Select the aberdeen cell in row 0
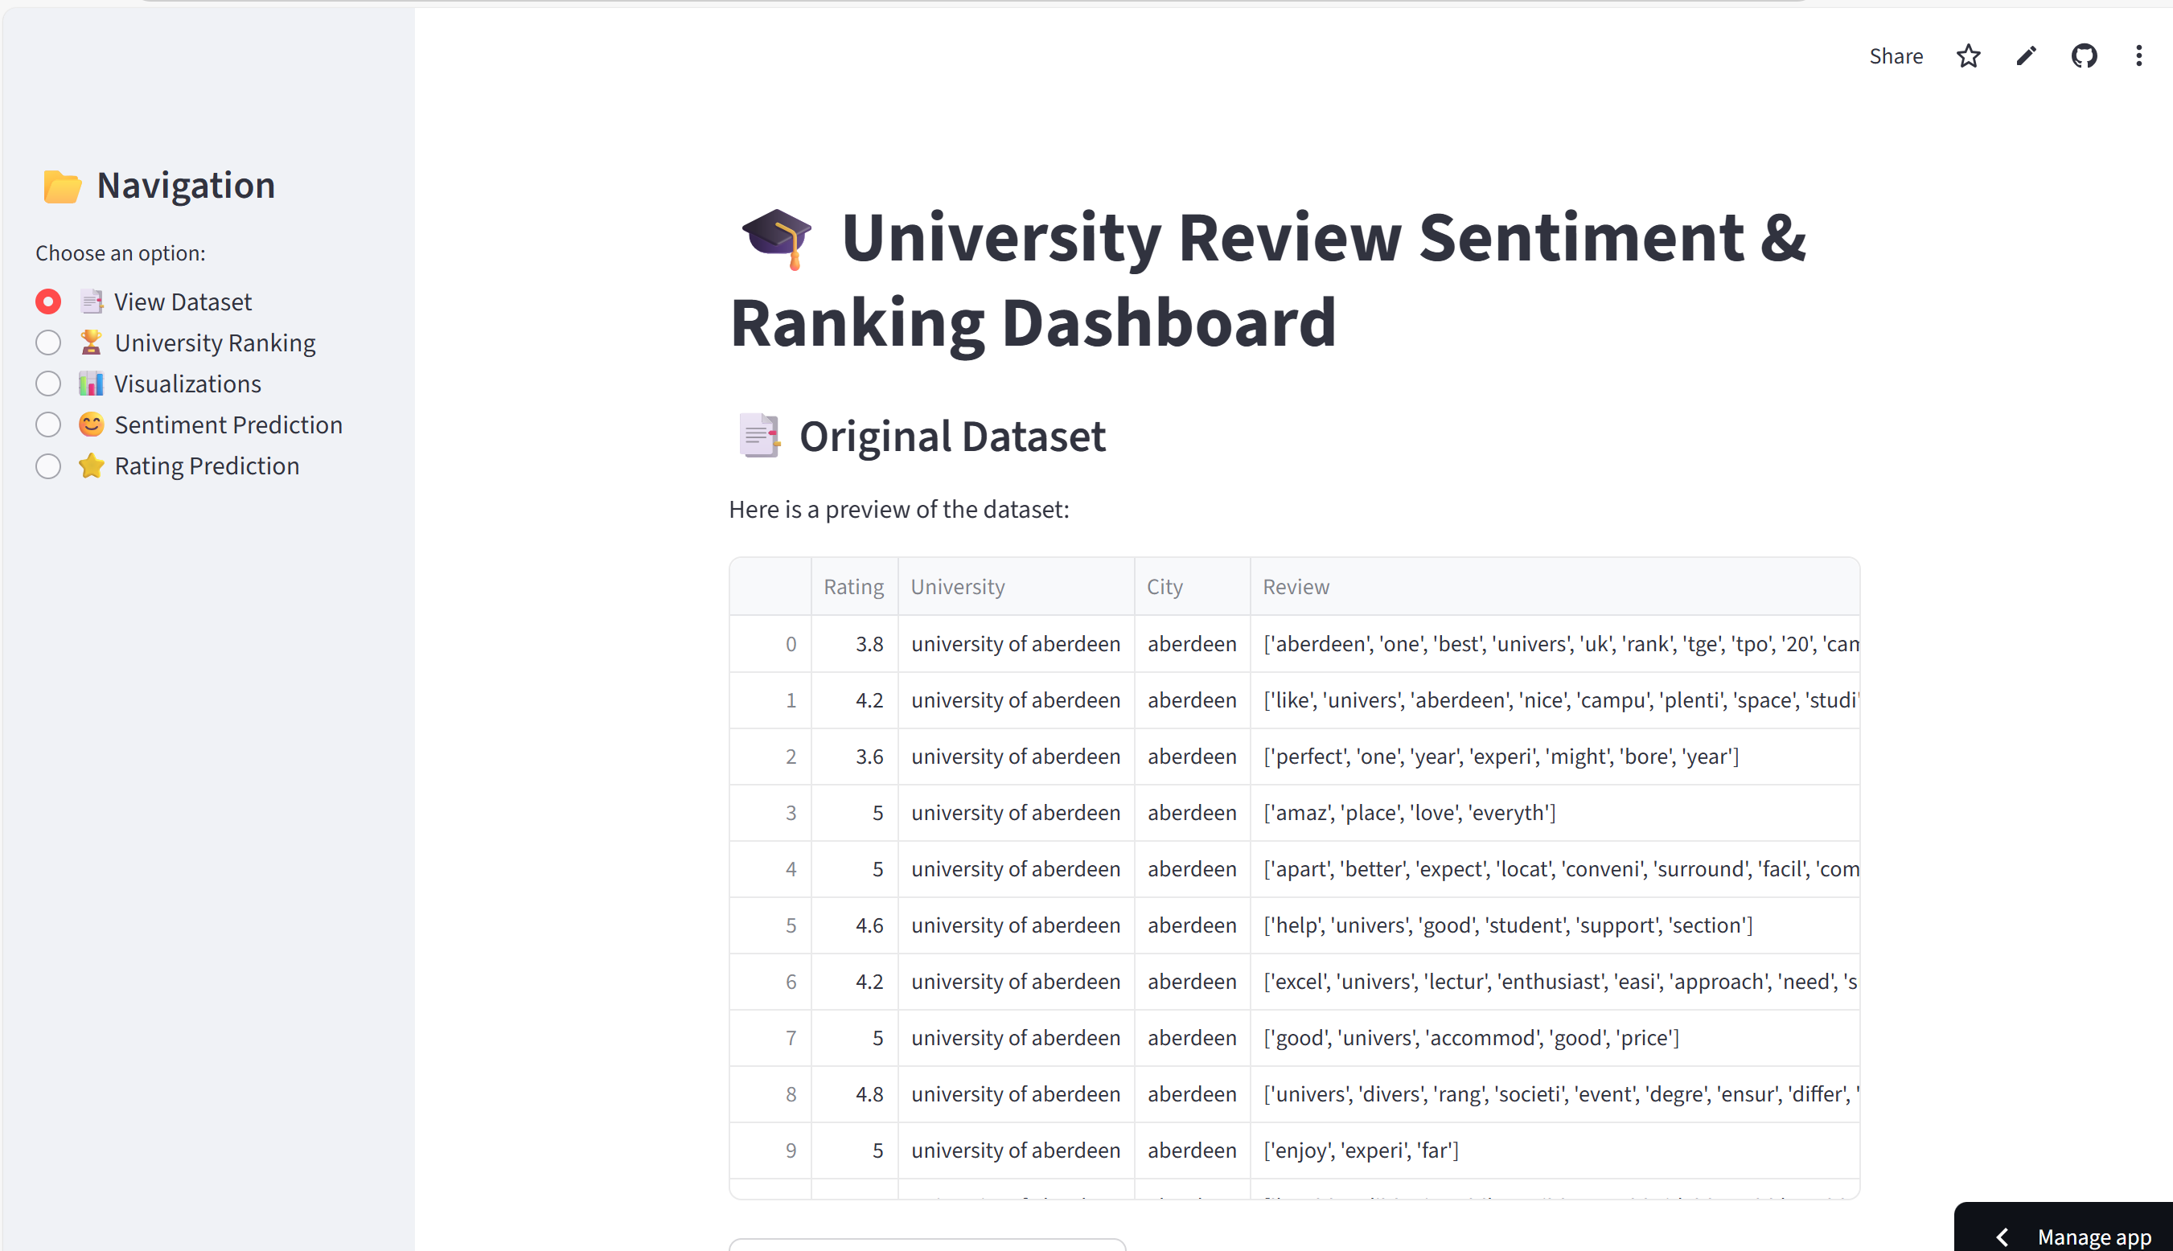Screen dimensions: 2173x1251 point(1192,642)
